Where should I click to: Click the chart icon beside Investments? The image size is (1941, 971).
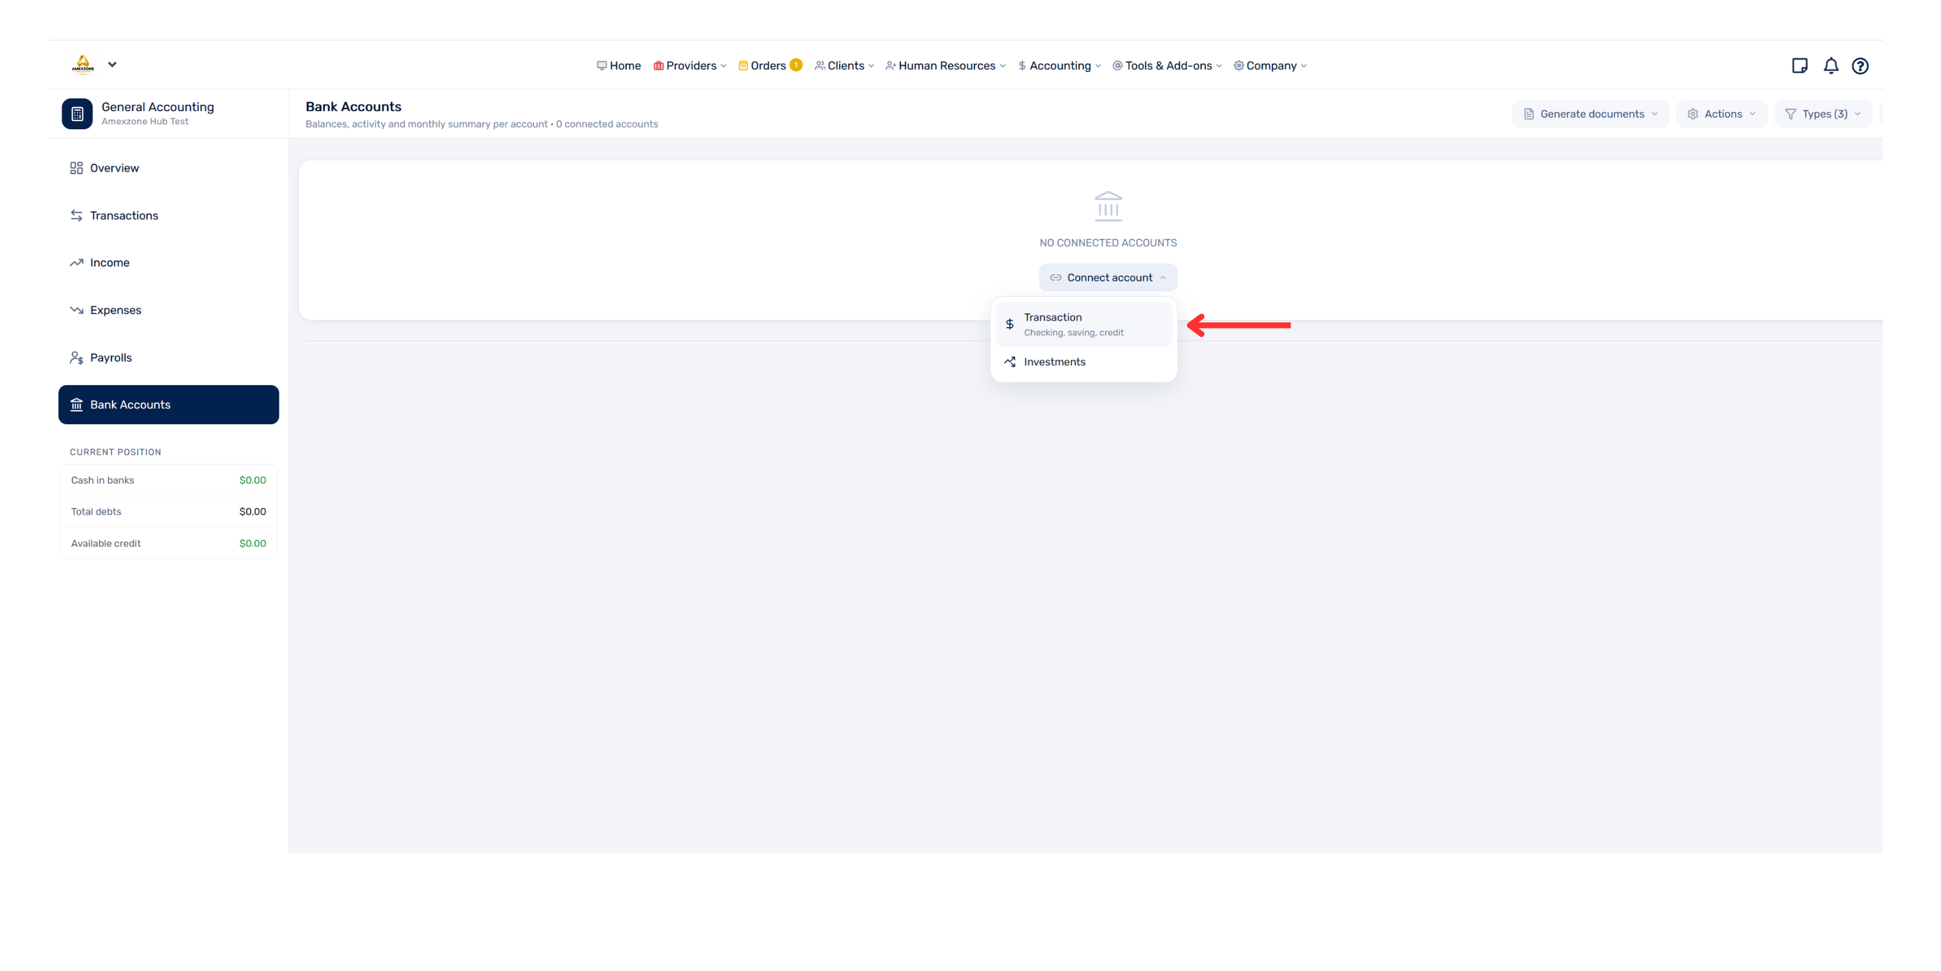[x=1010, y=362]
